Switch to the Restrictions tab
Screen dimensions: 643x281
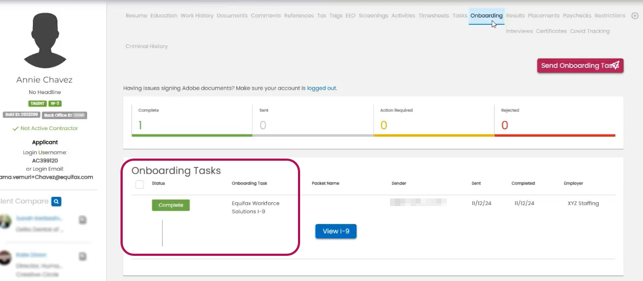(610, 15)
